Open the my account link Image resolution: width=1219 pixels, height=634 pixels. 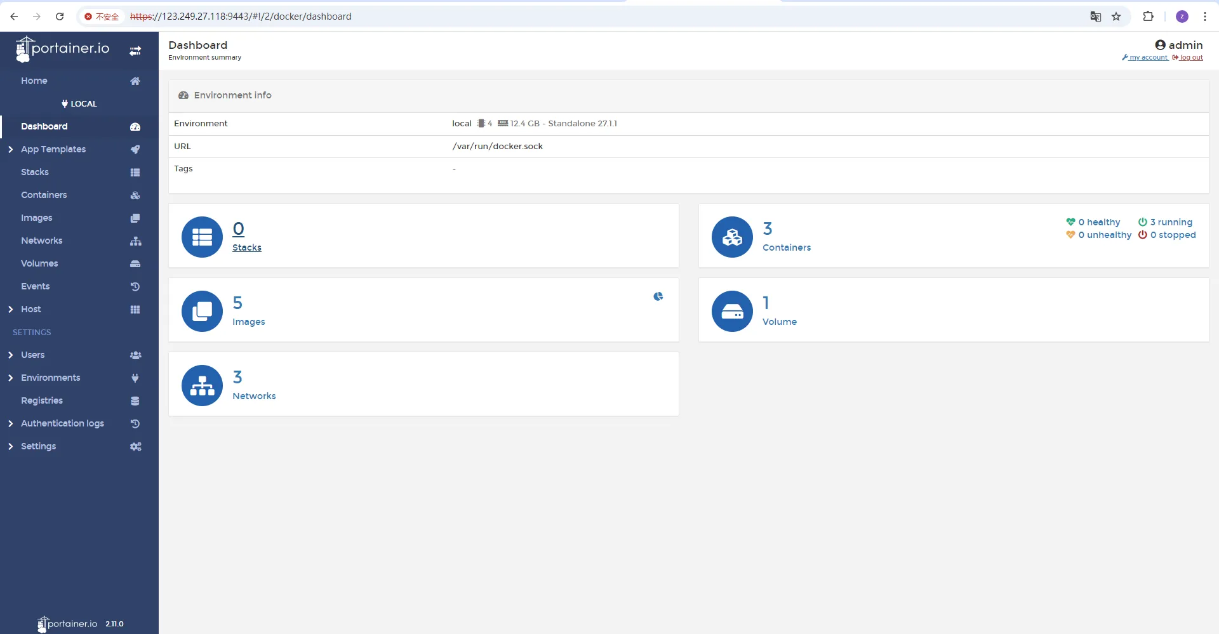[1145, 58]
